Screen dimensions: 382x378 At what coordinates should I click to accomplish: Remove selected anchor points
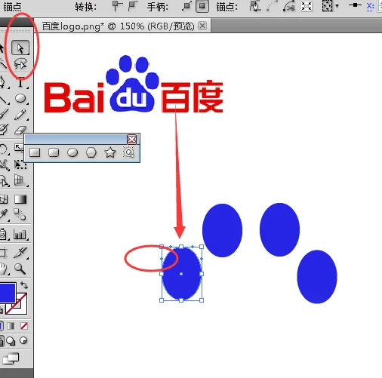(x=255, y=6)
